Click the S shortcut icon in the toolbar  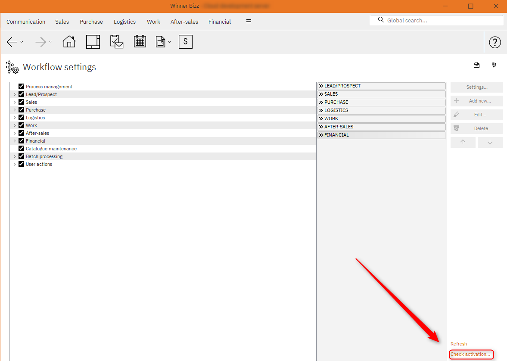185,42
